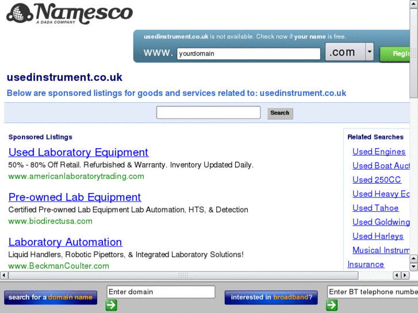
Task: Click the grey Search button
Action: (280, 113)
